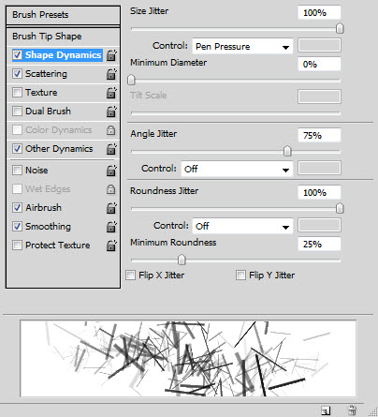This screenshot has width=378, height=417.
Task: Open the Brush Tip Shape section
Action: [63, 37]
